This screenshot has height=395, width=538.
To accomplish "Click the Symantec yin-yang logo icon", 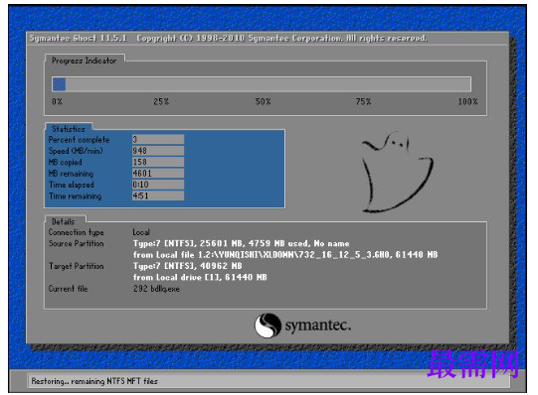I will [268, 326].
